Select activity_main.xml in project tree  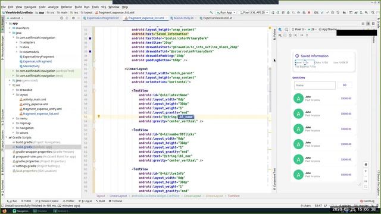35,99
